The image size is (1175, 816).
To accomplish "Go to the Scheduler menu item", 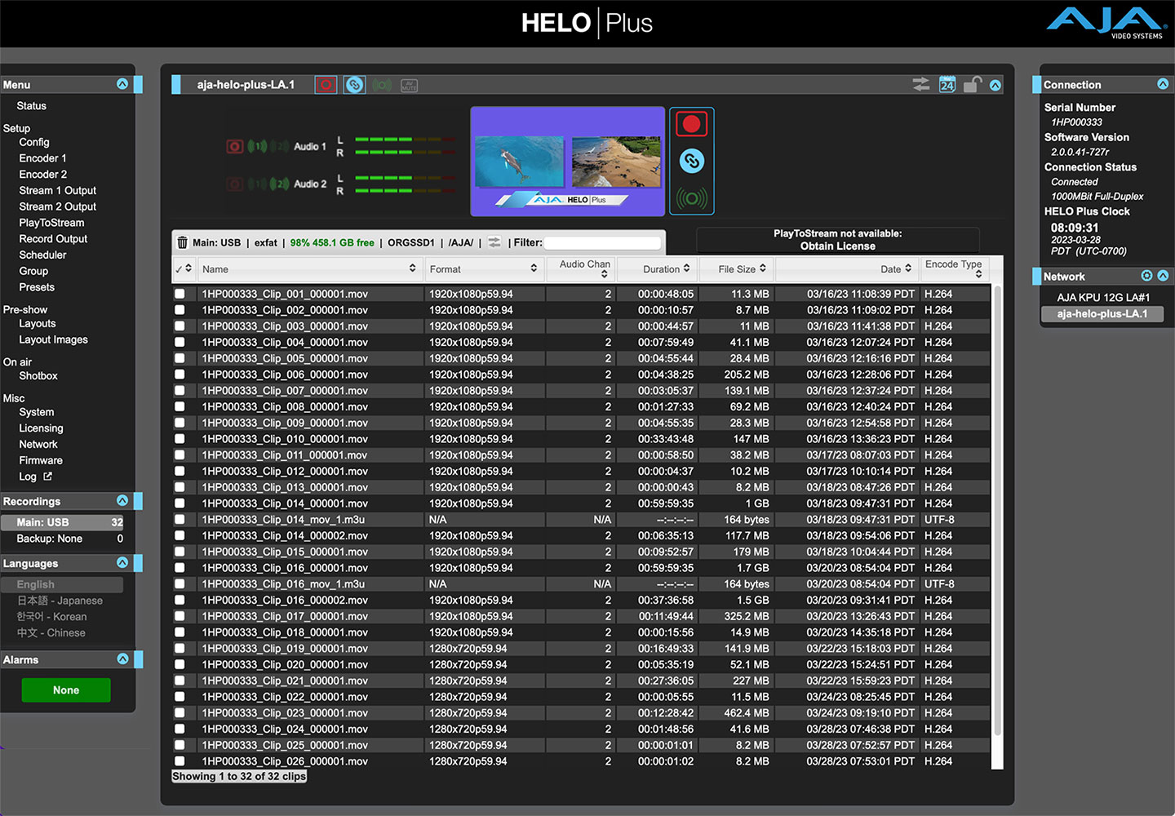I will click(x=42, y=255).
